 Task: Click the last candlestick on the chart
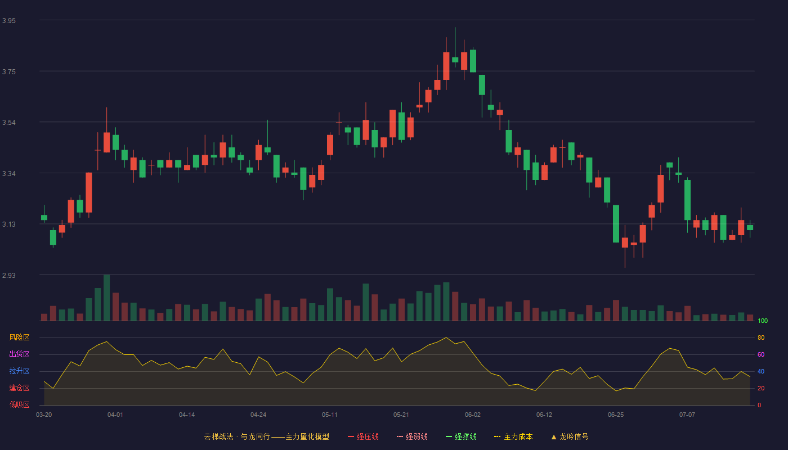coord(750,227)
